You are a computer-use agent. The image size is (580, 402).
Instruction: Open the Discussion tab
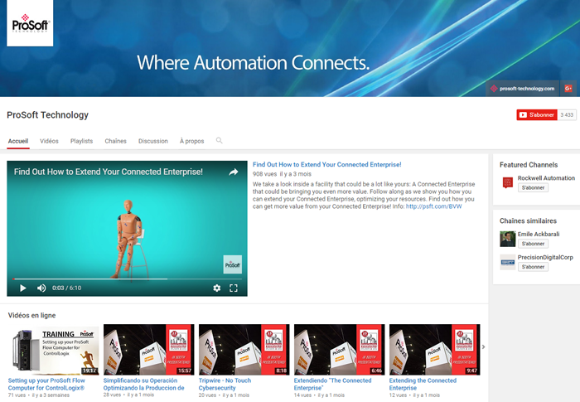pos(153,141)
